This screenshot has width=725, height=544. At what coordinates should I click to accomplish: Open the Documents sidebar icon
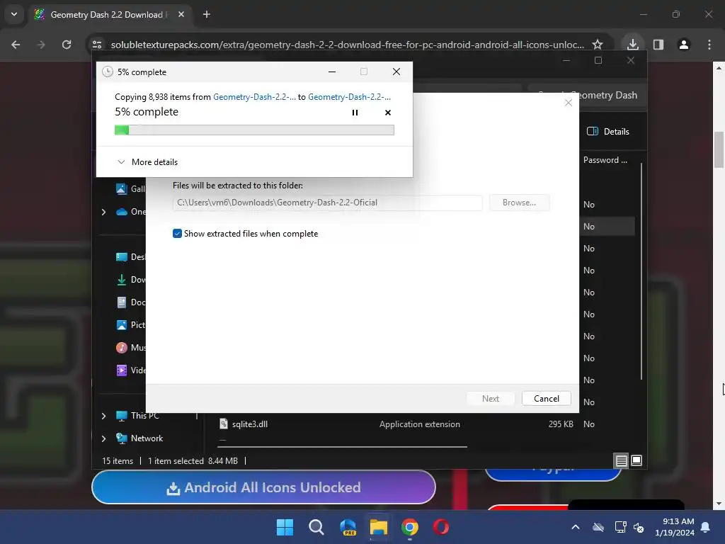[122, 302]
